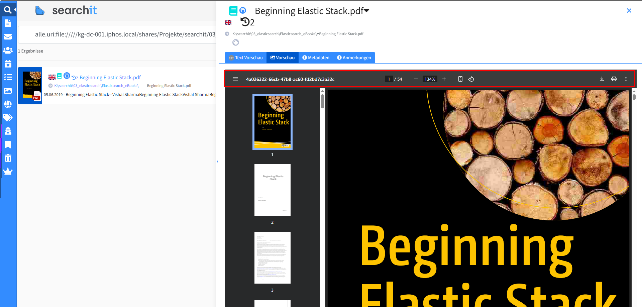
Task: Collapse the left sidebar search arrow
Action: click(15, 10)
